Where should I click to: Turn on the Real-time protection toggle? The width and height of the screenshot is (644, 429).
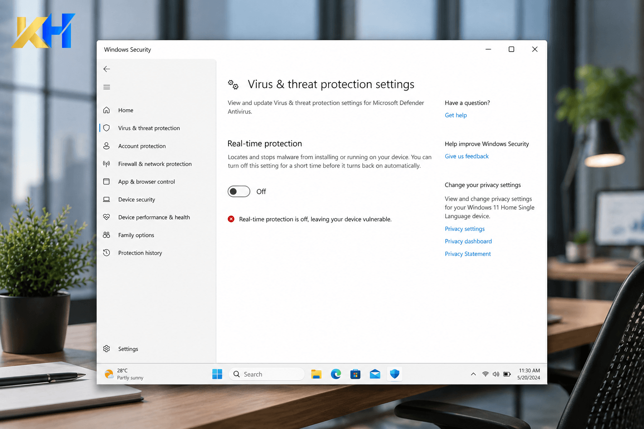tap(239, 191)
